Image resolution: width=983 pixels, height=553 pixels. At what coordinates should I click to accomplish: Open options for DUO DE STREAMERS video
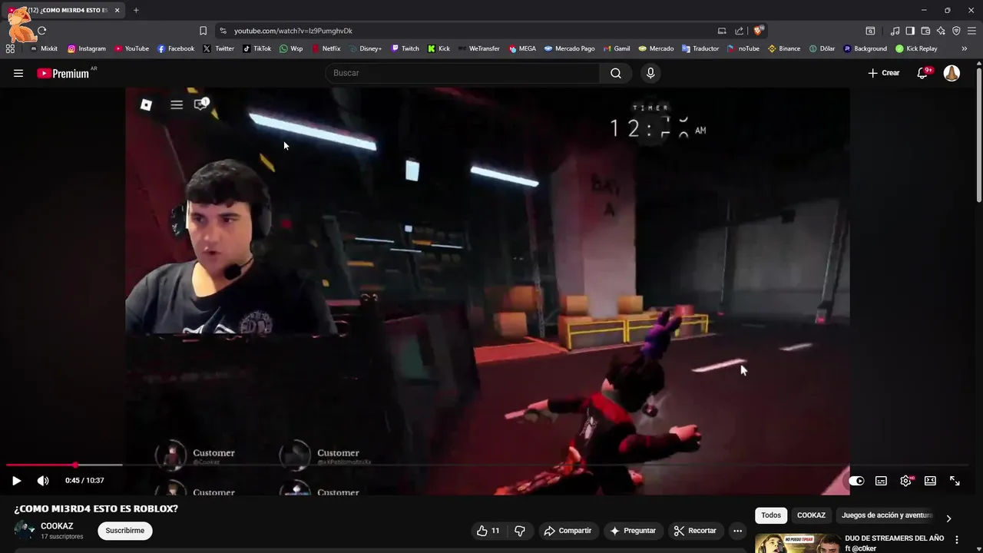click(956, 540)
